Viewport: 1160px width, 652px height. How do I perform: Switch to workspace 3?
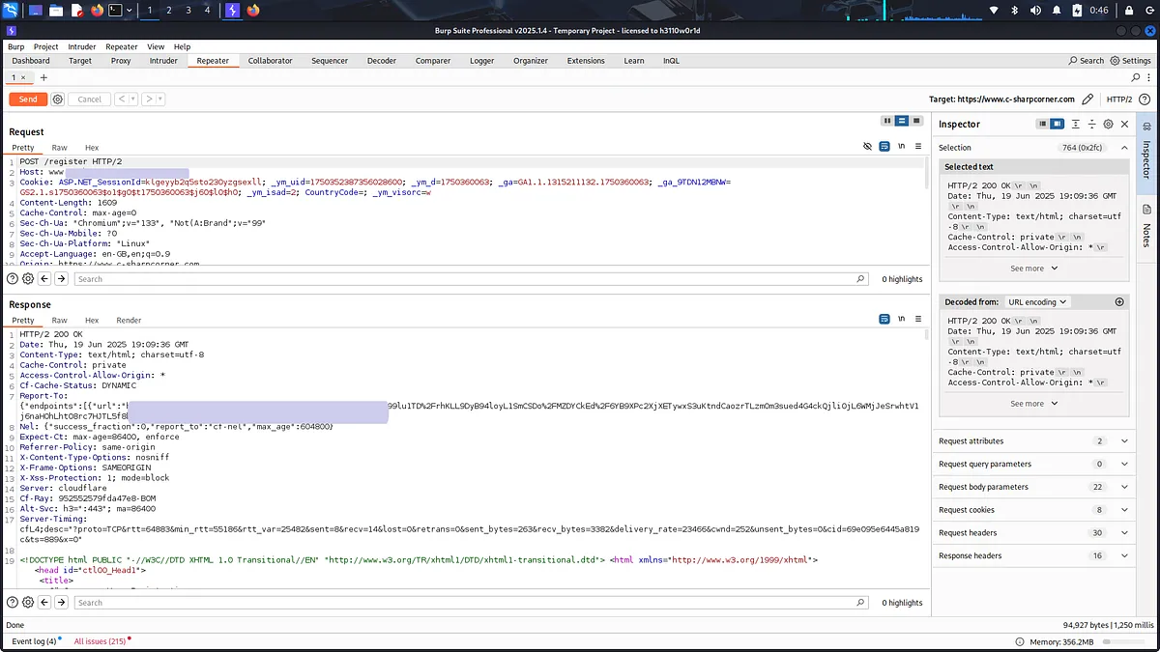[x=188, y=11]
